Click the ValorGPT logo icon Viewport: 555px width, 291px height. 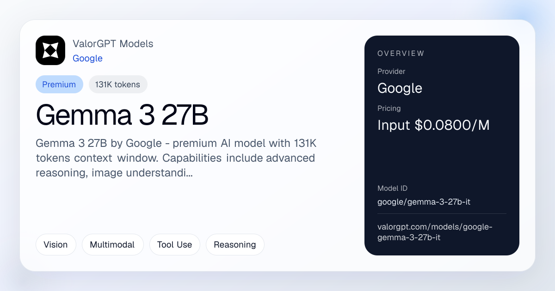coord(50,50)
